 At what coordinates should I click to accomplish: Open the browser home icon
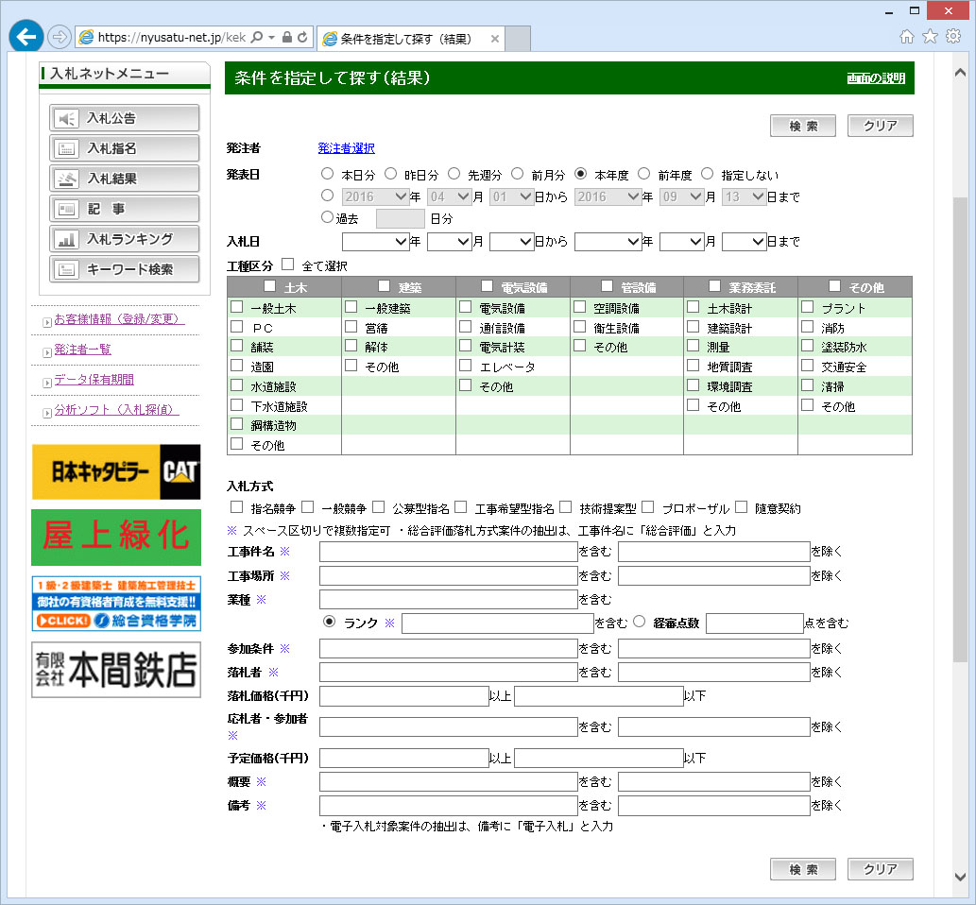click(907, 37)
